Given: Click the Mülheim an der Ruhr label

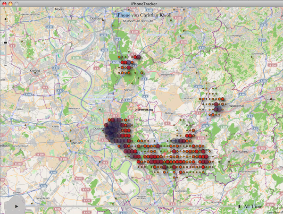Looking at the screenshot, I should click(138, 21).
